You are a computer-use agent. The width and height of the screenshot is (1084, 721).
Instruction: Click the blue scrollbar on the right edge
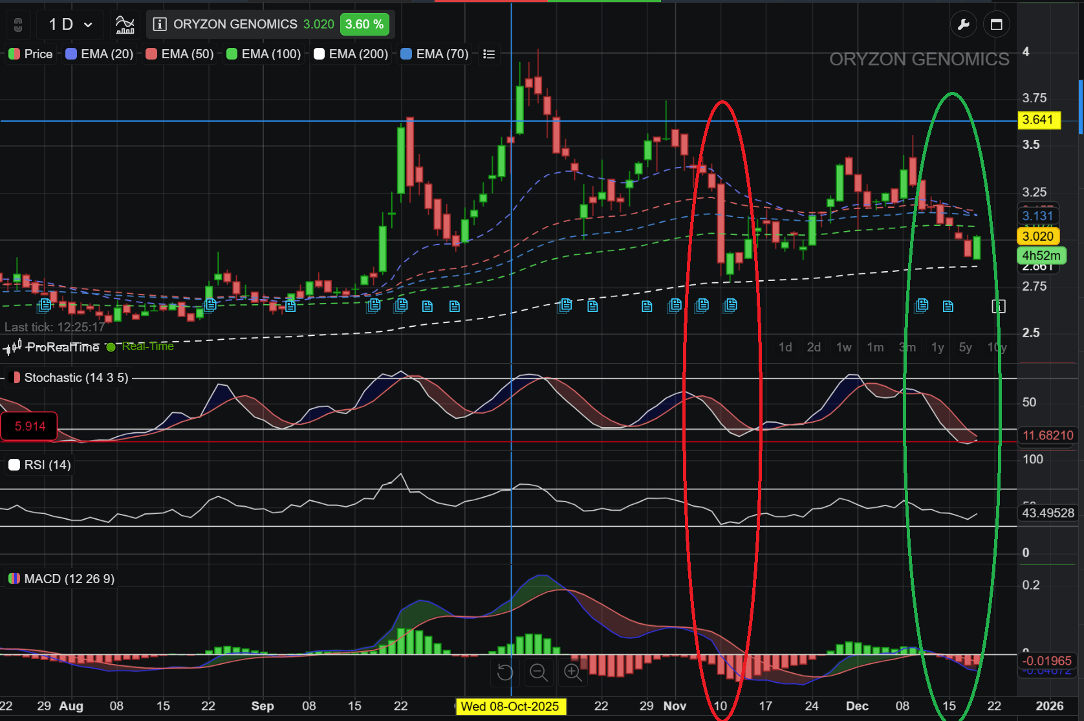1081,107
